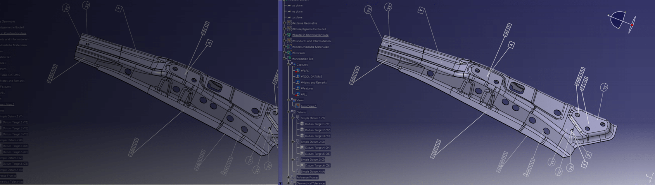Click the zx plane icon in the right tree
This screenshot has width=655, height=185.
(289, 17)
